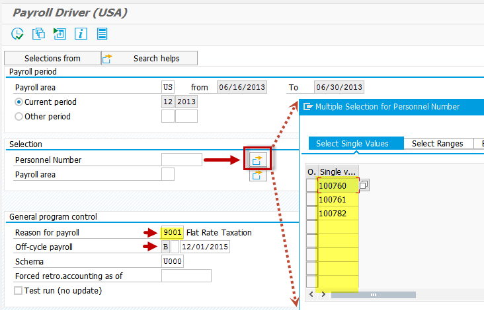Click the Execute clock icon in toolbar

coord(17,34)
